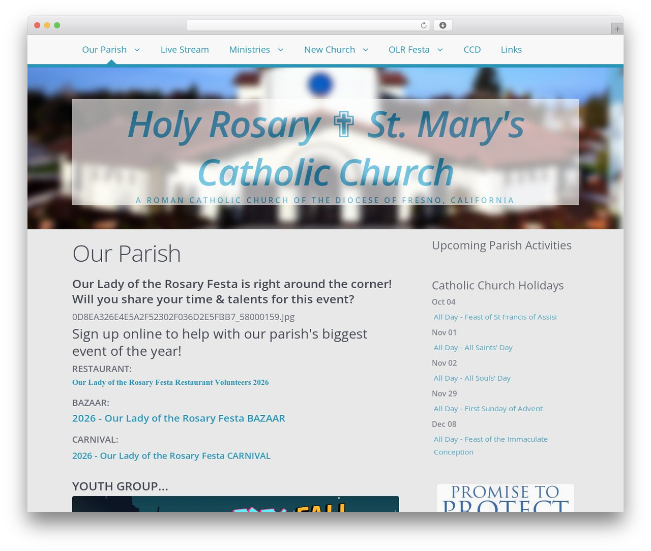Open the Our Parish menu item

tap(104, 50)
